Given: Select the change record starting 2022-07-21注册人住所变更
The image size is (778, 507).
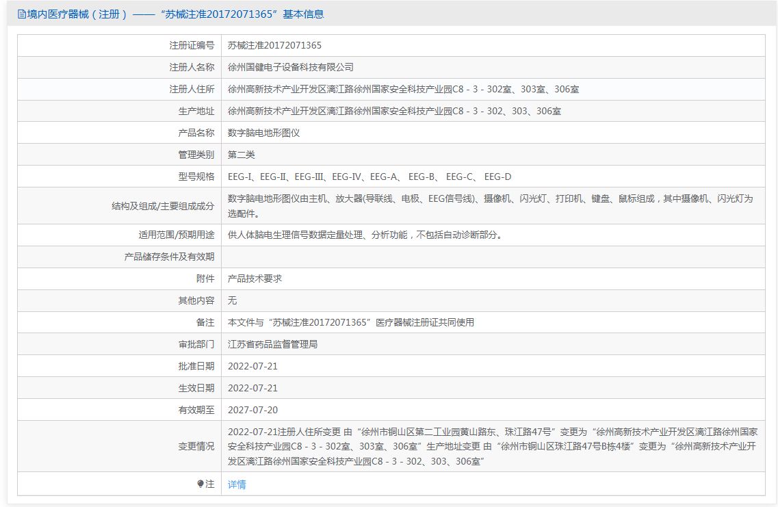Looking at the screenshot, I should (493, 447).
